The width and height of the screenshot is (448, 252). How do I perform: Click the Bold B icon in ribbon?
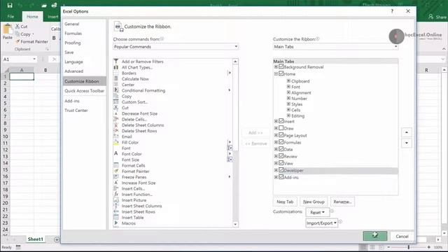(54, 38)
